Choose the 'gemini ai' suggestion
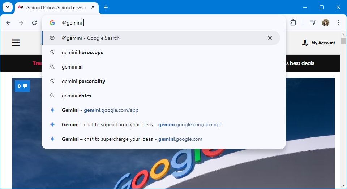 point(72,67)
